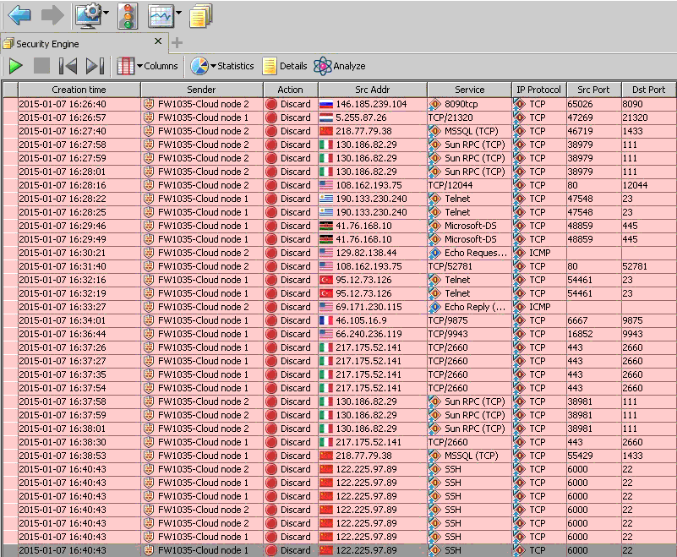Click the France flag at 16:34:01

click(326, 320)
